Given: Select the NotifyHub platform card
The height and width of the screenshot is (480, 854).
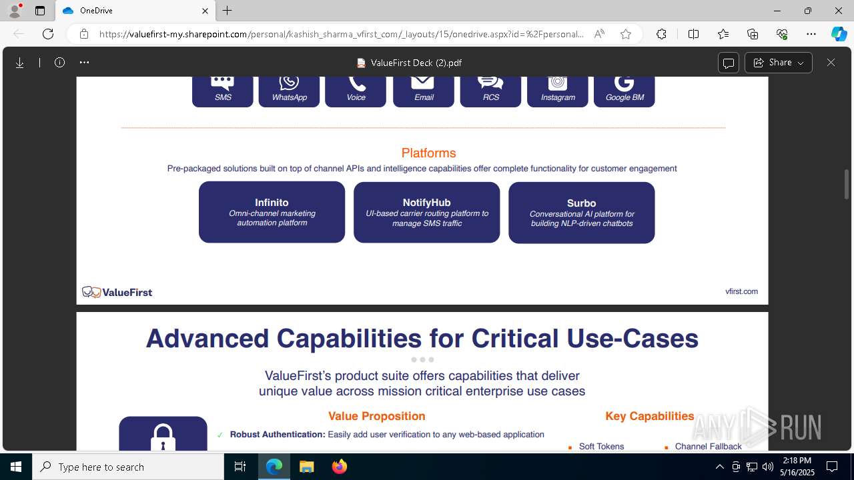Looking at the screenshot, I should pos(426,212).
